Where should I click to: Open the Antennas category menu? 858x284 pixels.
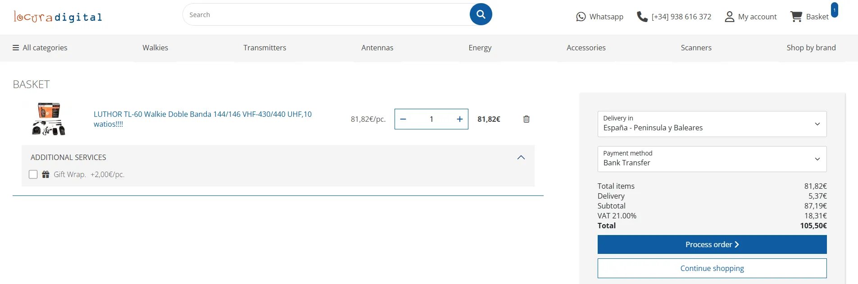tap(377, 48)
